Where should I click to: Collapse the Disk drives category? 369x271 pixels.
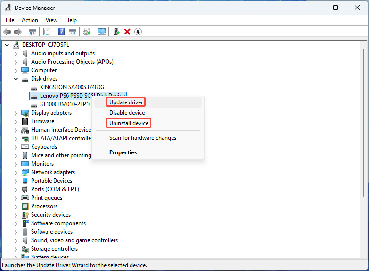16,79
